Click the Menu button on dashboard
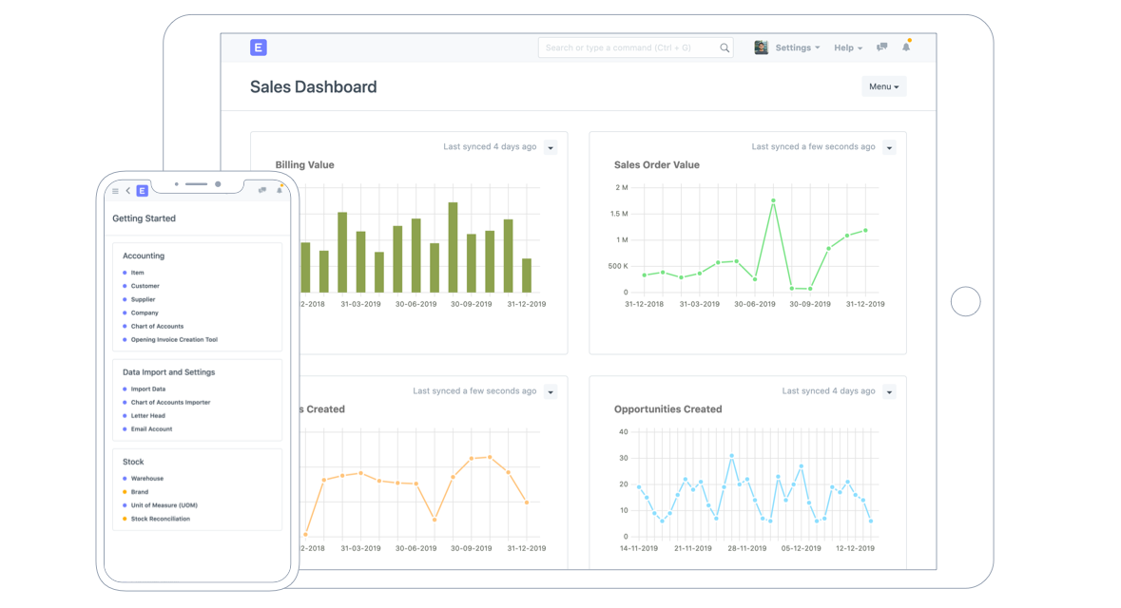Image resolution: width=1121 pixels, height=608 pixels. point(883,86)
